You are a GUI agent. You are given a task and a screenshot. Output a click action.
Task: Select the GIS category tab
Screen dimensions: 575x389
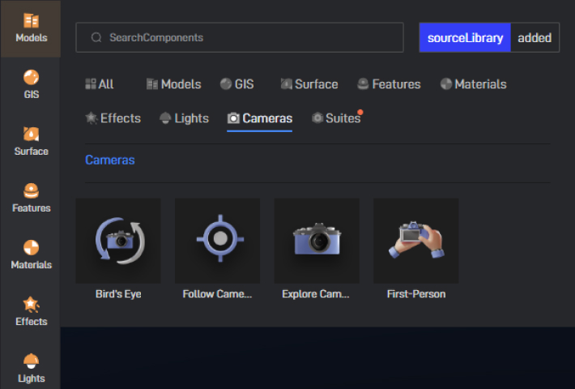[237, 84]
